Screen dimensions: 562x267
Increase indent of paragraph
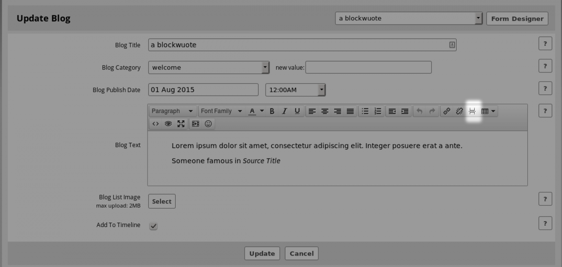tap(405, 111)
